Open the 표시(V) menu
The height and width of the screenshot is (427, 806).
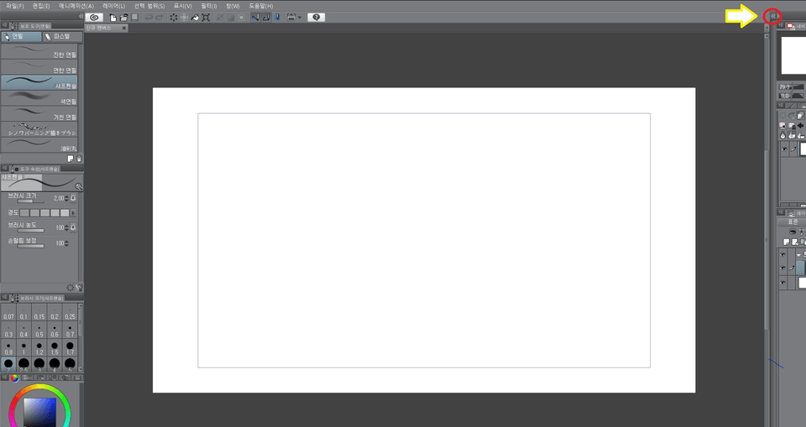click(x=182, y=6)
